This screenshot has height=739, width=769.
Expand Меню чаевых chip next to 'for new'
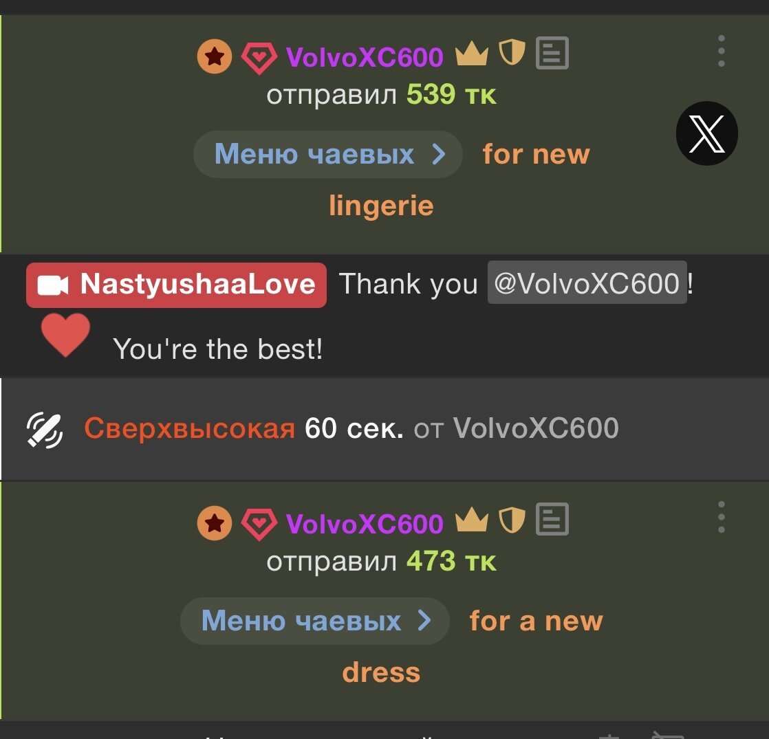[328, 155]
